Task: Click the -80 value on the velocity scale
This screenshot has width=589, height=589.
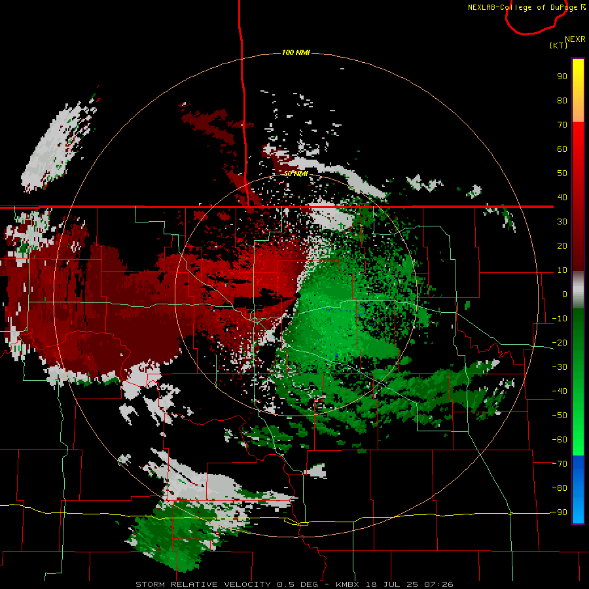Action: point(560,488)
